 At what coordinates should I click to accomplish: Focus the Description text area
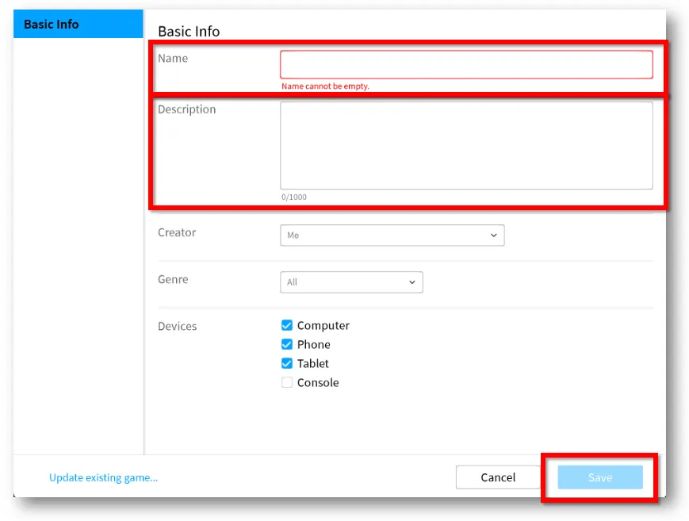click(x=466, y=146)
